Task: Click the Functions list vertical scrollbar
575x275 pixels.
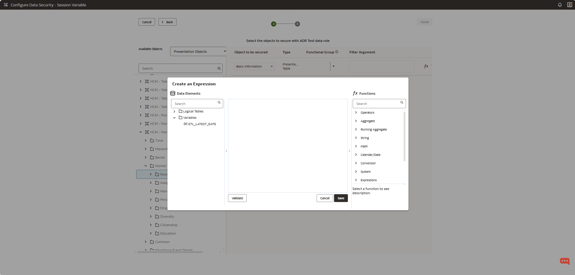Action: coord(404,137)
